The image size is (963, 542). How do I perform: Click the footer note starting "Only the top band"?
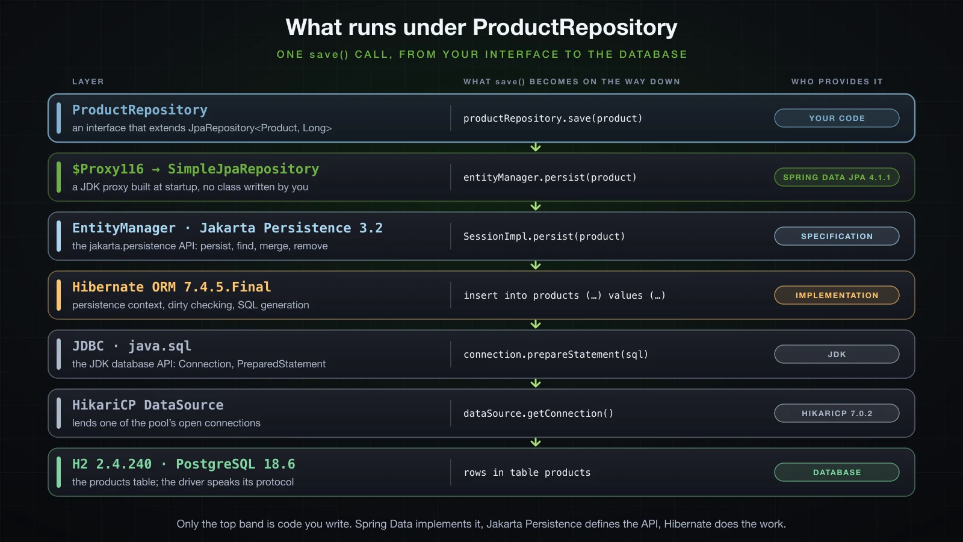(x=482, y=524)
